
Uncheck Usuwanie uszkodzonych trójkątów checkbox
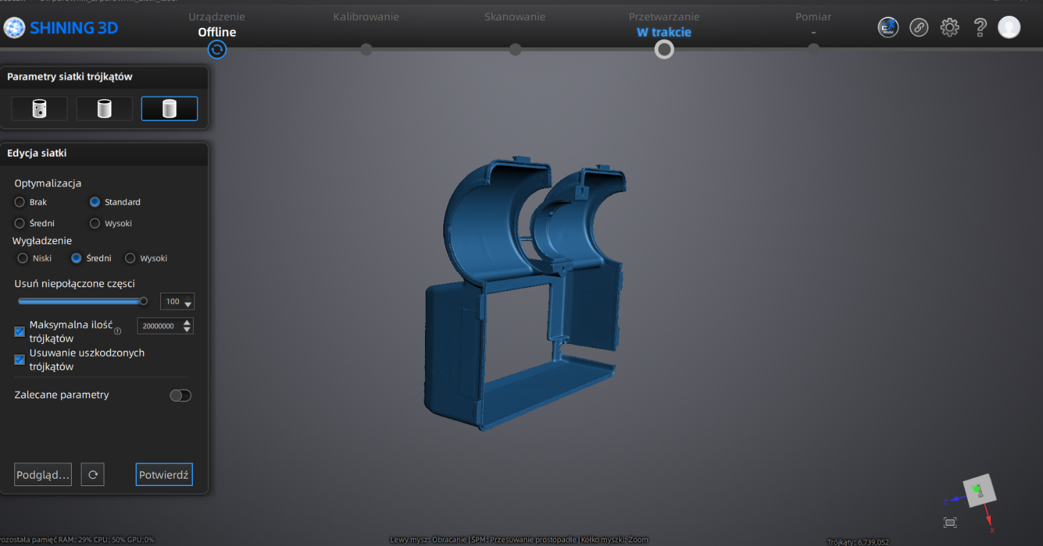point(20,360)
